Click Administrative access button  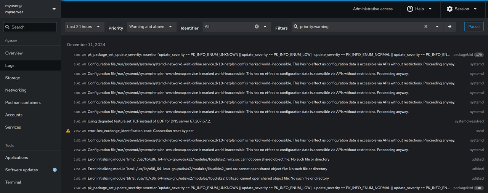(373, 9)
